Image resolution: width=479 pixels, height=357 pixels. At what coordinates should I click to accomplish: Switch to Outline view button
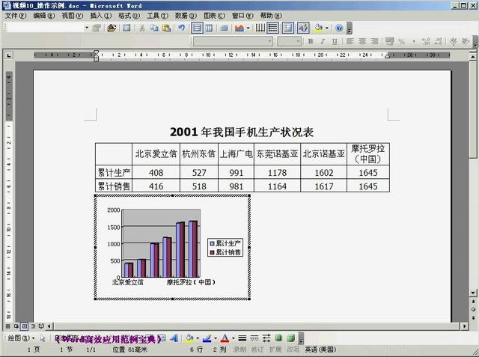point(33,326)
